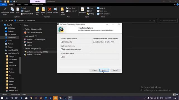Click the Search Downloads field

coord(168,21)
